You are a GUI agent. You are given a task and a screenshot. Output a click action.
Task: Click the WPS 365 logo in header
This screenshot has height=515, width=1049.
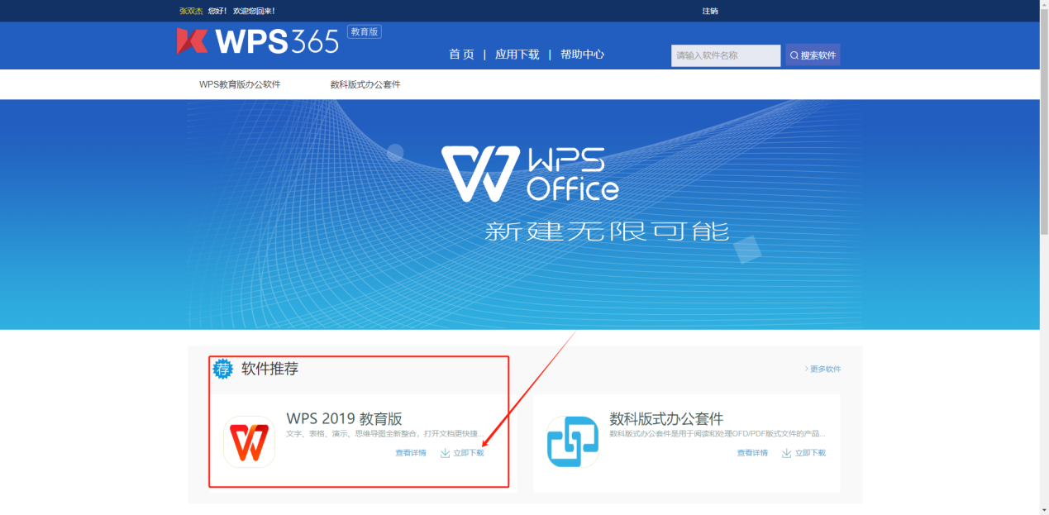(257, 41)
